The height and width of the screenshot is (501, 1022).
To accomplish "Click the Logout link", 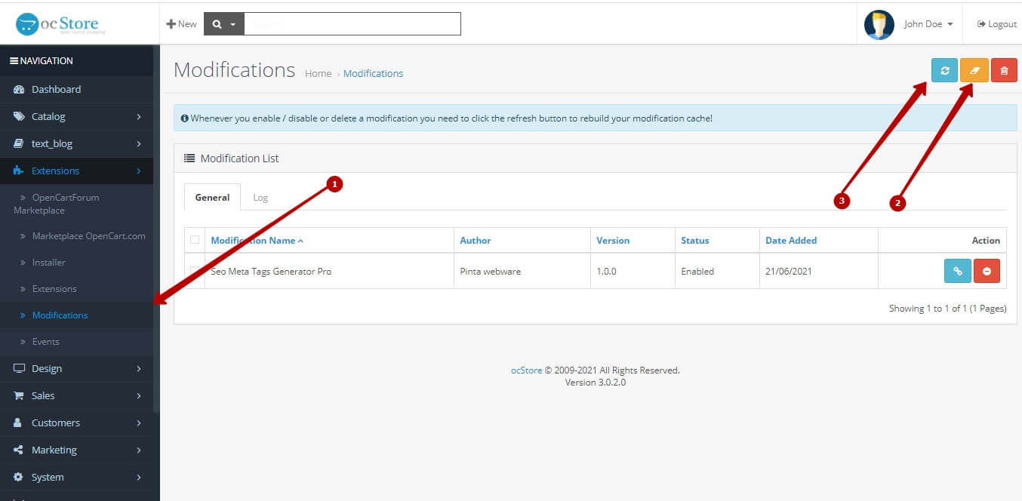I will (x=997, y=24).
